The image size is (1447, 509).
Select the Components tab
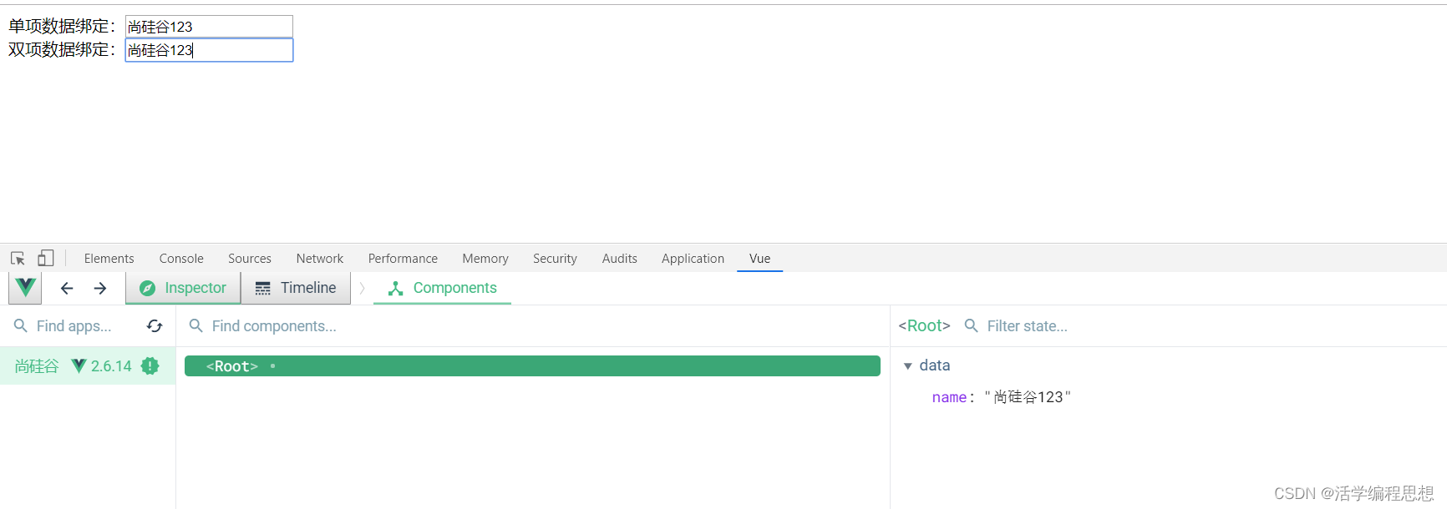coord(443,288)
